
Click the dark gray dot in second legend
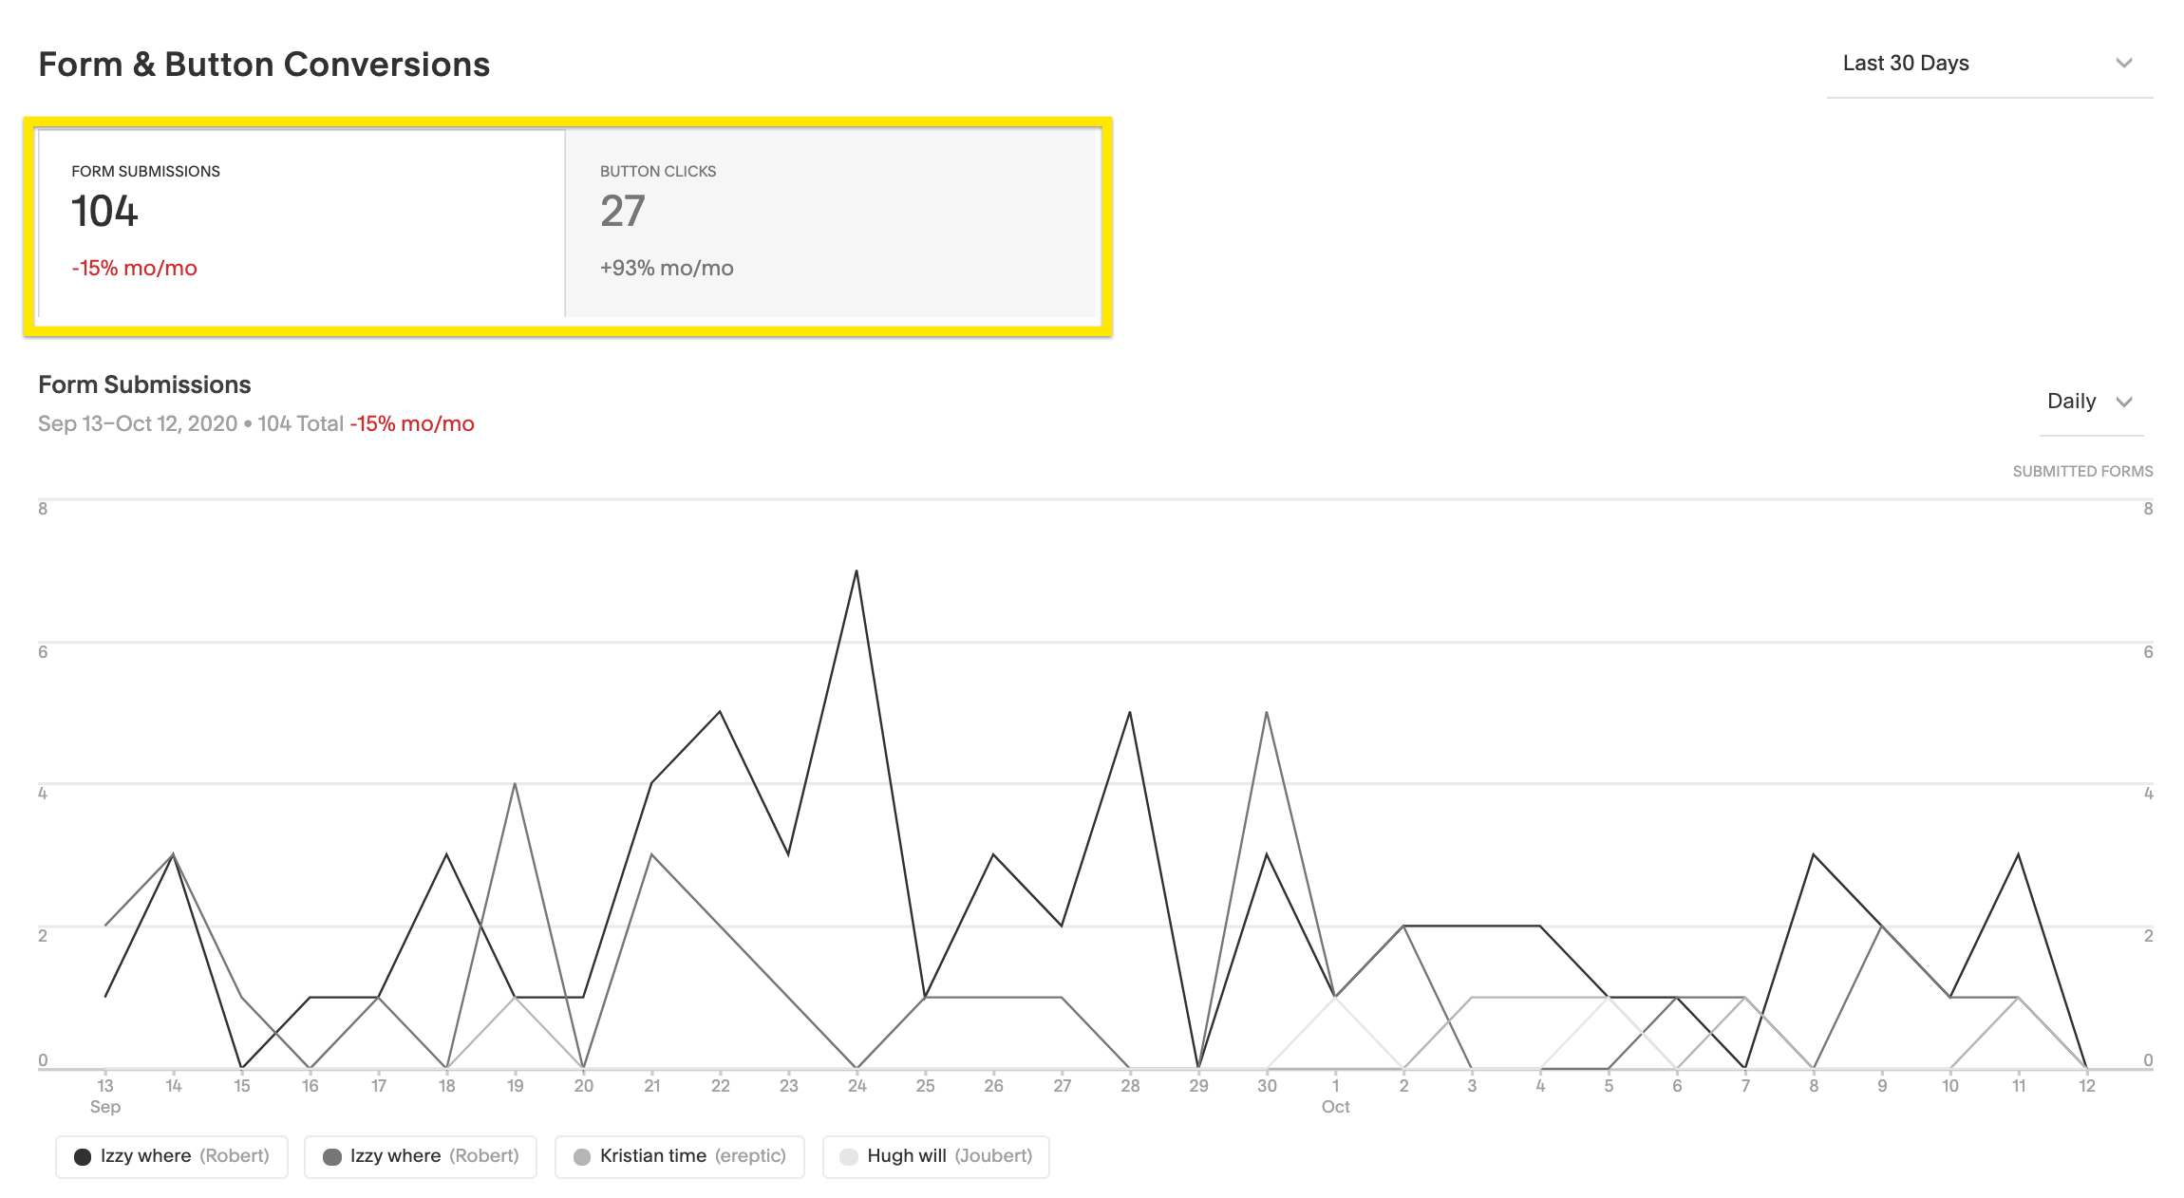click(x=332, y=1156)
